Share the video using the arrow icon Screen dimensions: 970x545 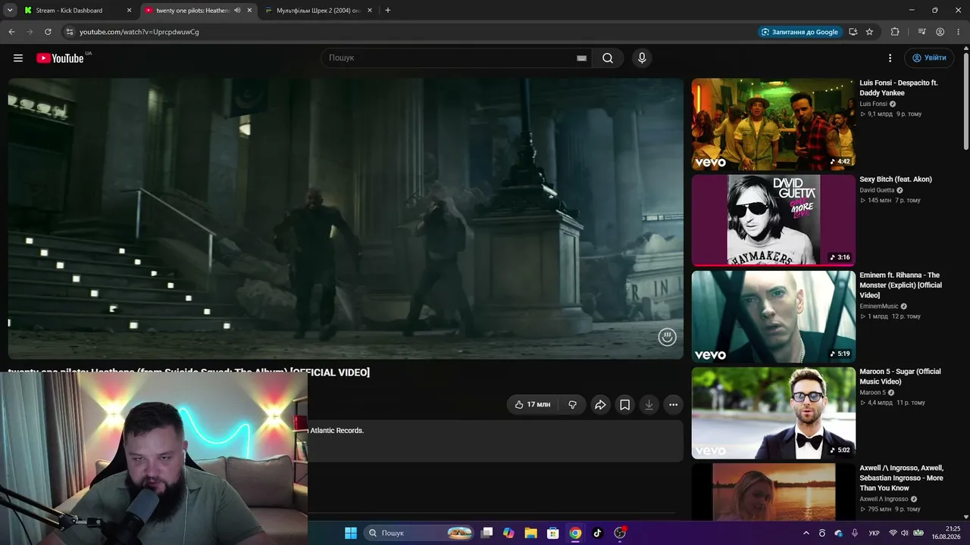(x=600, y=405)
